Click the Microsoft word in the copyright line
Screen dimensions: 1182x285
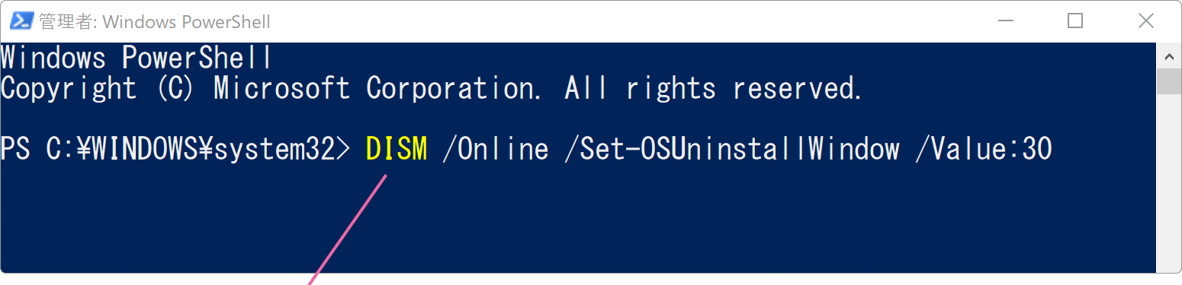coord(282,88)
